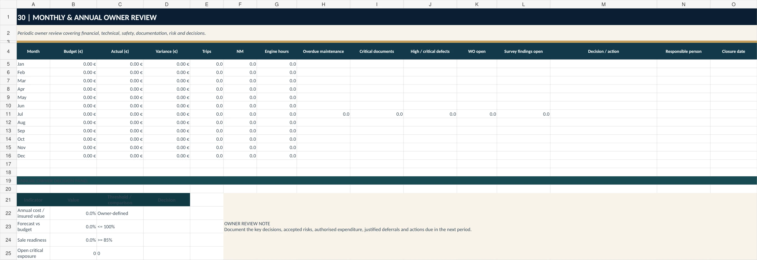Viewport: 757px width, 260px height.
Task: Select the "Apr" month cell
Action: point(33,89)
